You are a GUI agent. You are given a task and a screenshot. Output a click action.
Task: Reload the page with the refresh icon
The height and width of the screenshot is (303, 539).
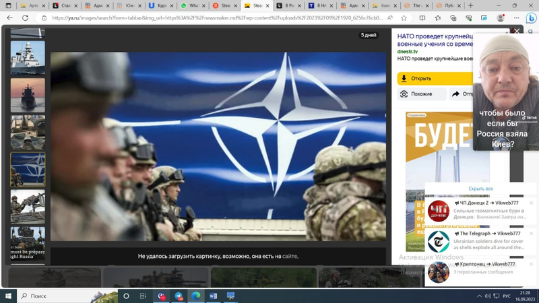tap(25, 18)
